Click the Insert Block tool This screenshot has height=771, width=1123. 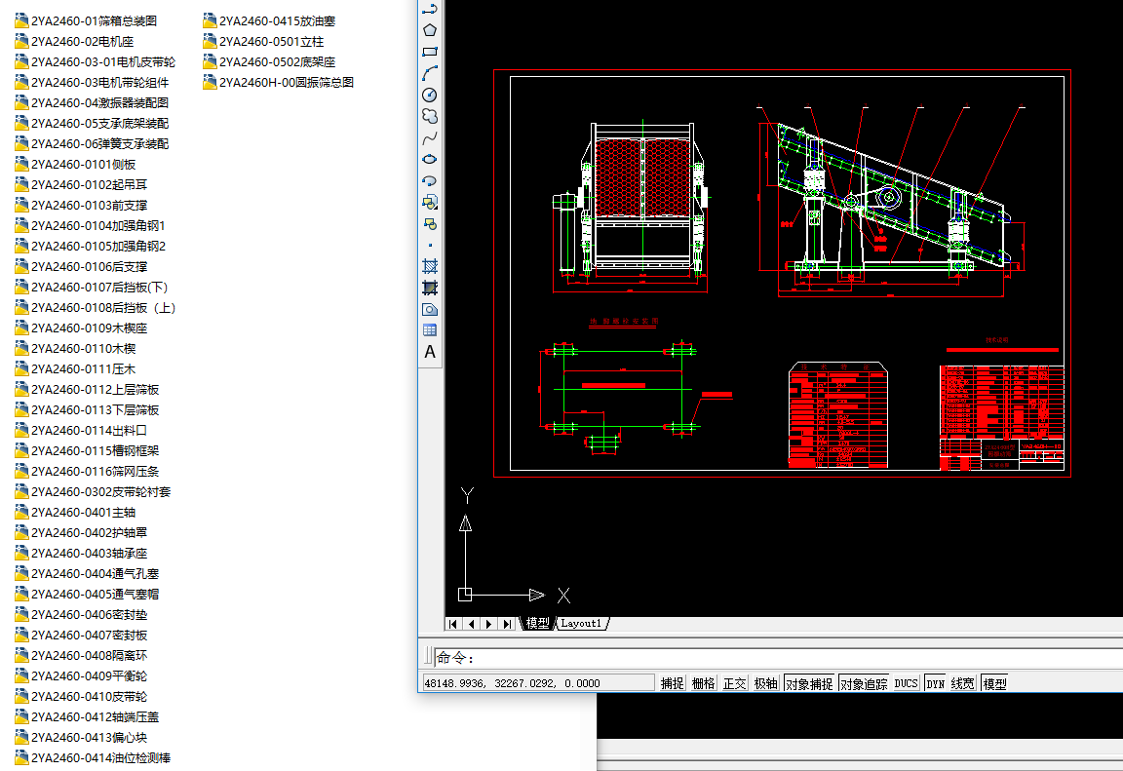(x=430, y=202)
